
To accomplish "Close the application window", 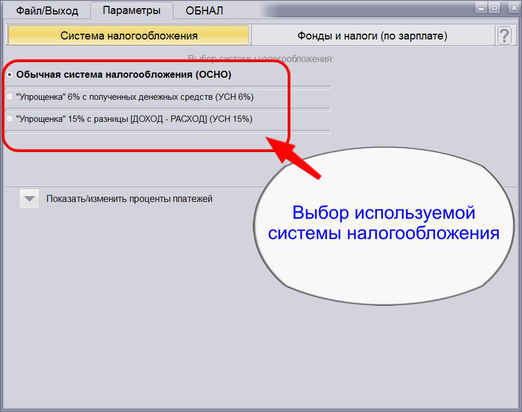I will 512,8.
